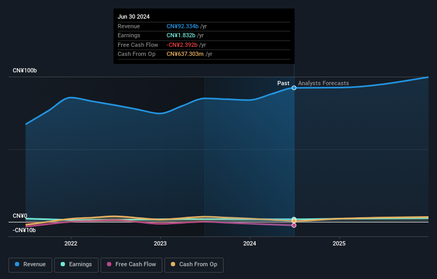Click the -CN¥10b y-axis label
Screen dimensions: 437x279
24,230
